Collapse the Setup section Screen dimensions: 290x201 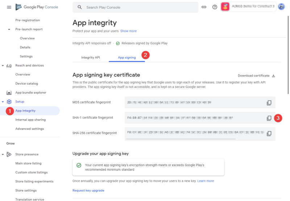3,102
